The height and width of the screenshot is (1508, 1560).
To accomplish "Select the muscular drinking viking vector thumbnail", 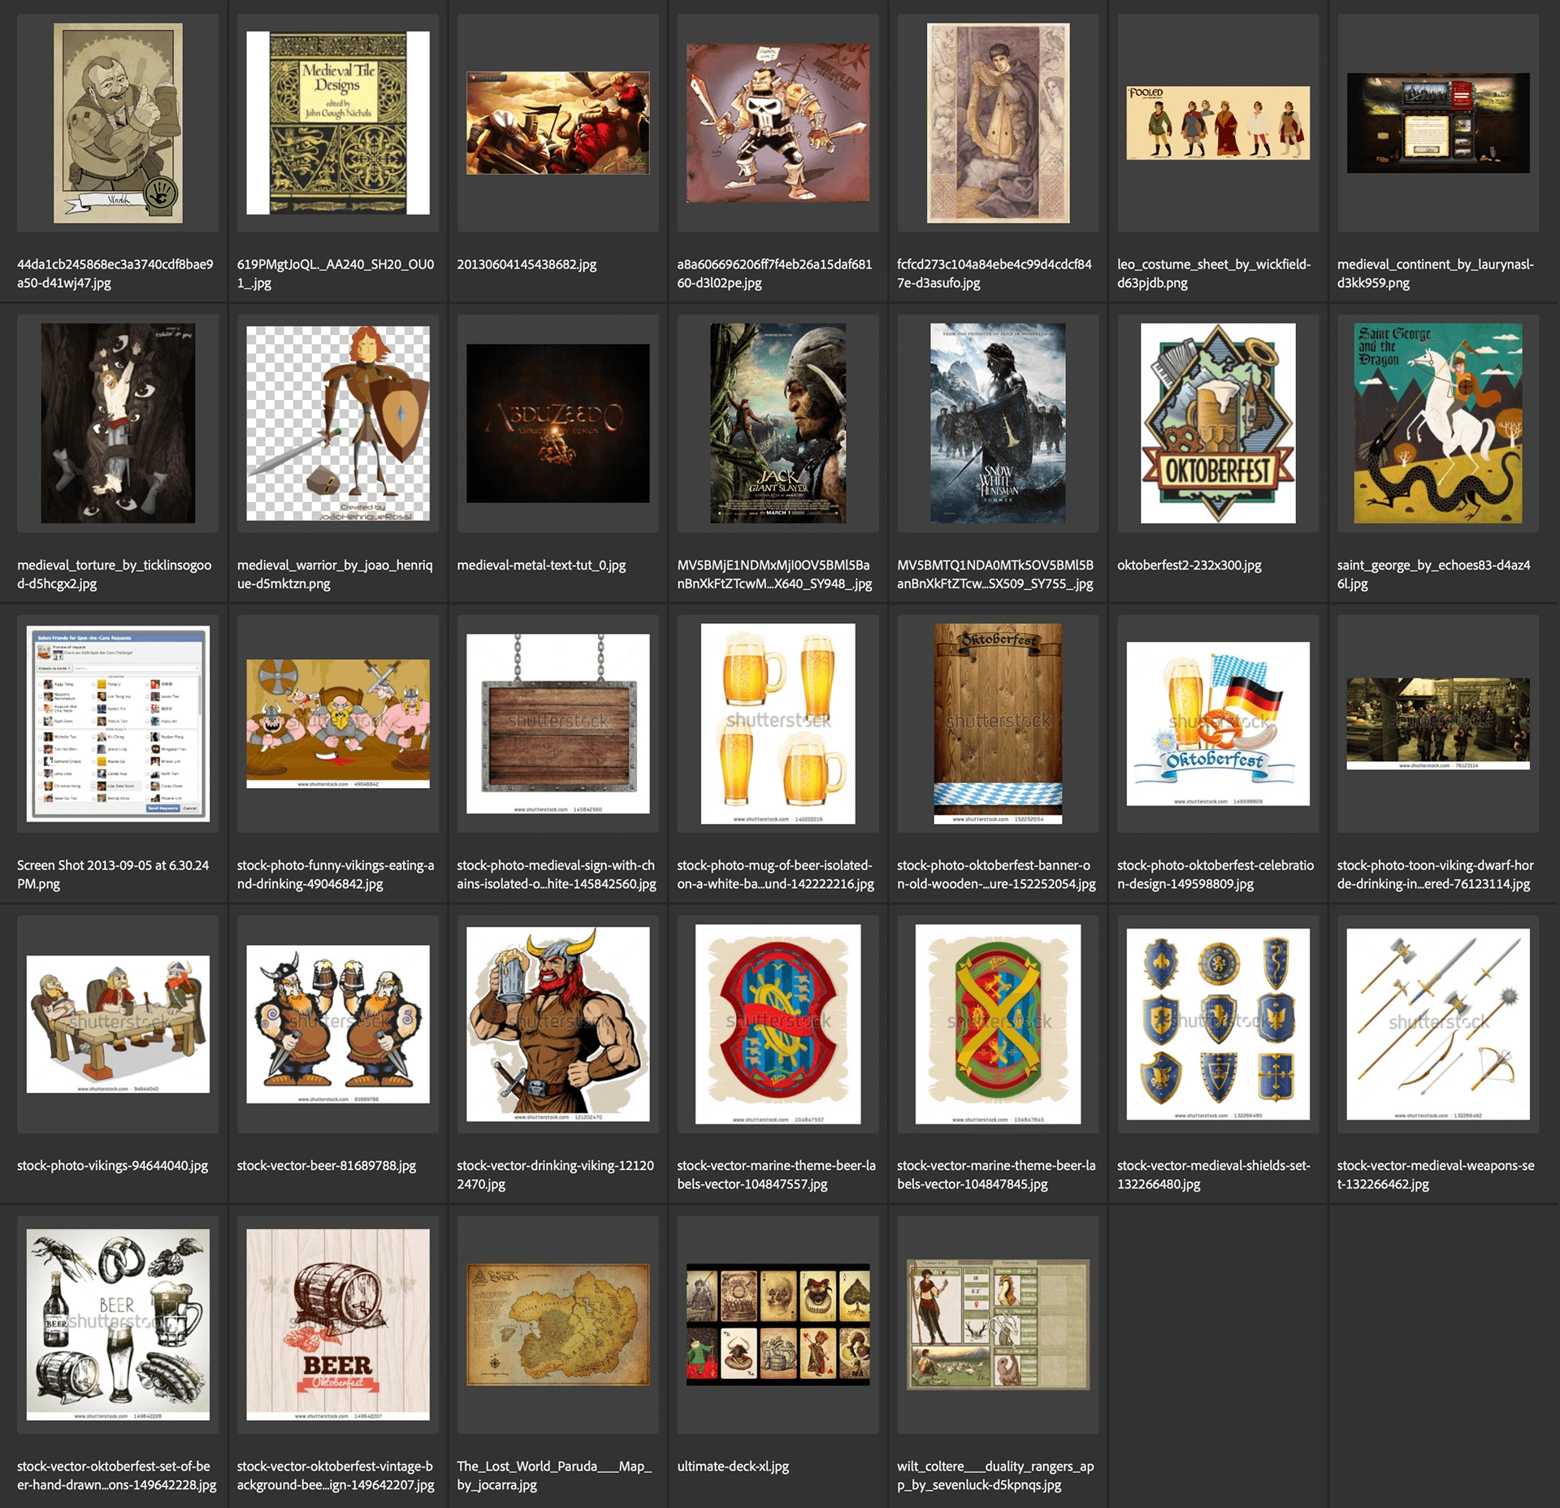I will pyautogui.click(x=558, y=1024).
